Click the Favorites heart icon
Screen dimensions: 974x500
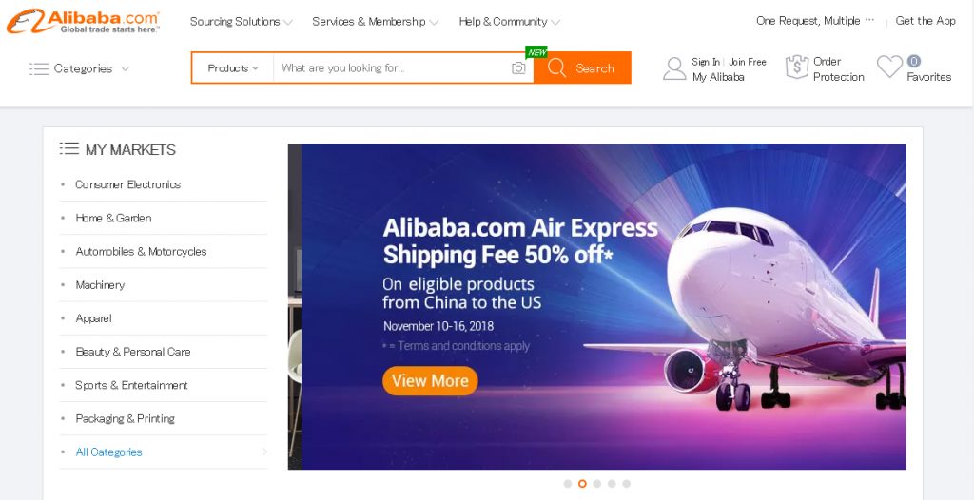889,67
